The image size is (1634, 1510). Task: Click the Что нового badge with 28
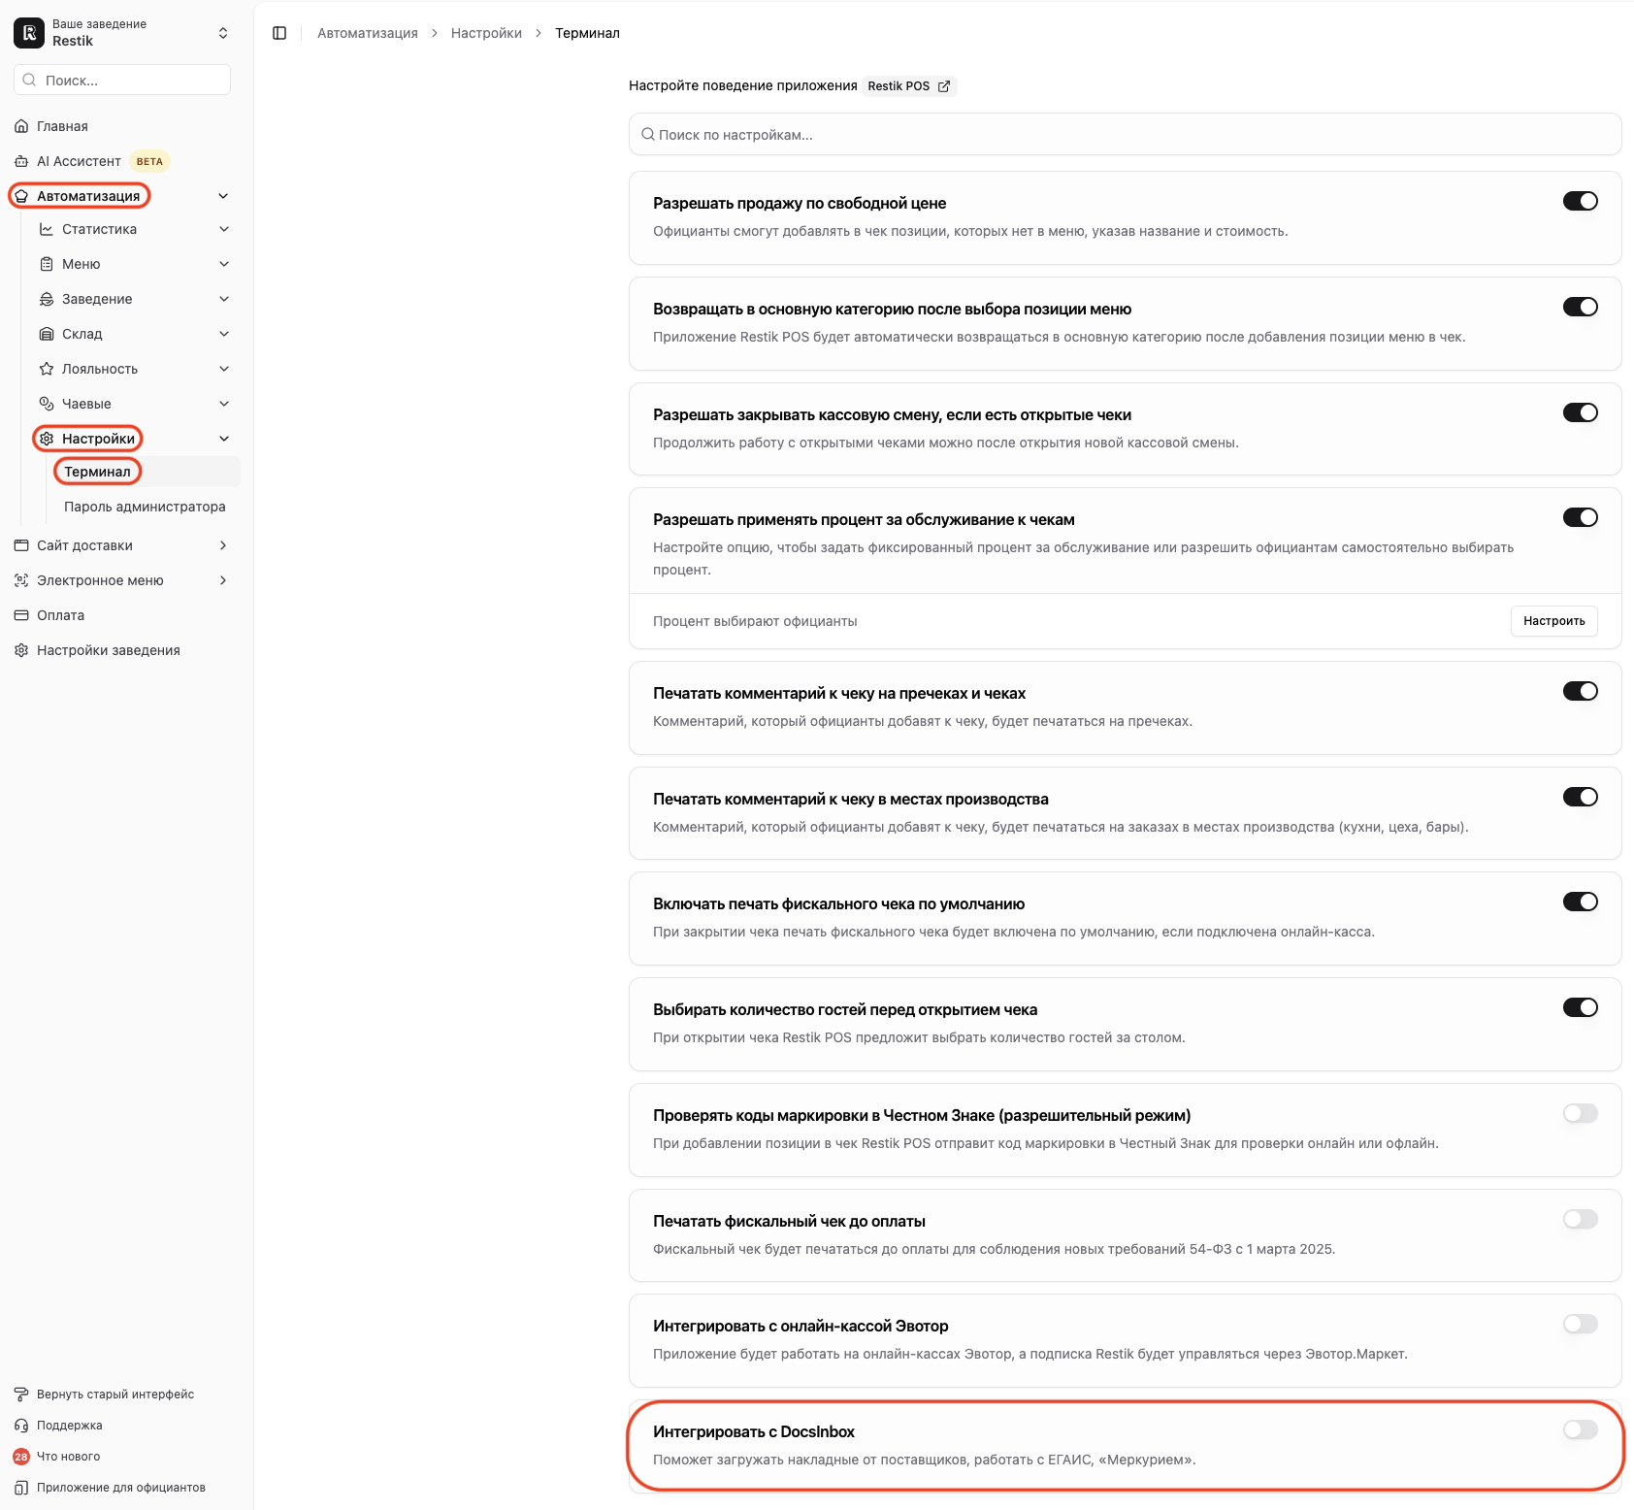point(21,1457)
